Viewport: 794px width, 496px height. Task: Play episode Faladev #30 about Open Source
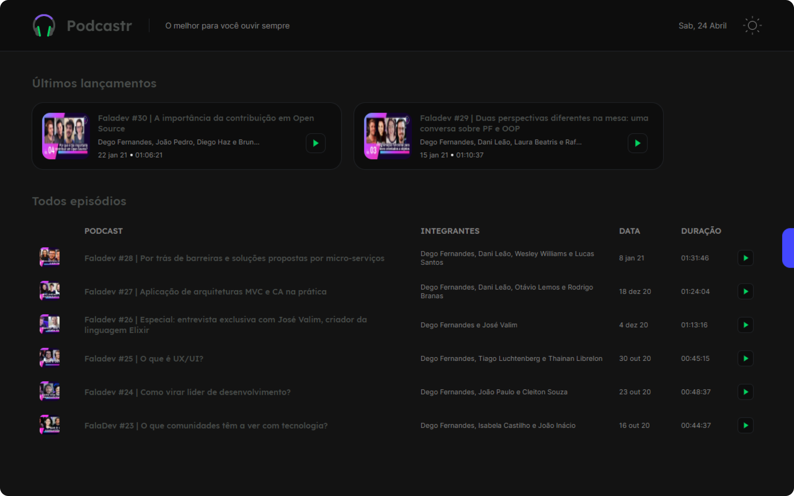(315, 143)
